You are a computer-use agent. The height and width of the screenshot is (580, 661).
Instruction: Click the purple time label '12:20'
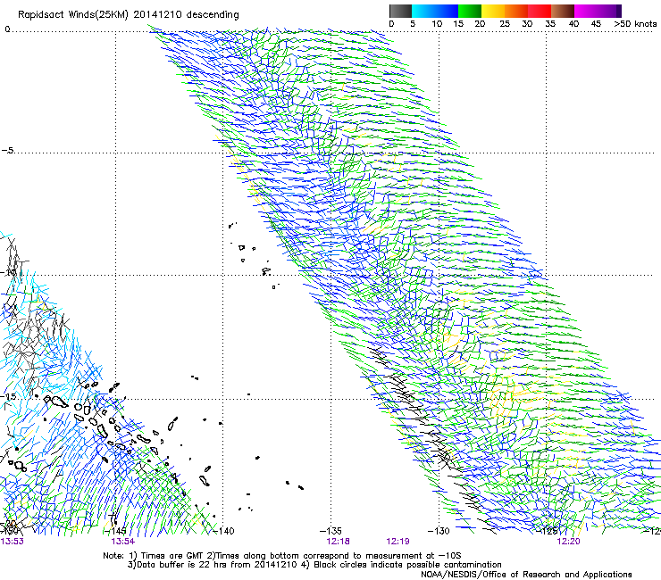click(568, 542)
